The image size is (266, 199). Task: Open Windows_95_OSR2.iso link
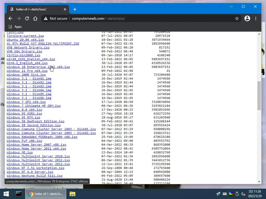24,114
